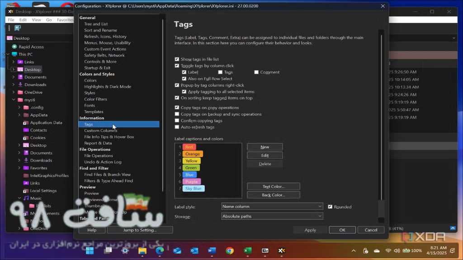Image resolution: width=463 pixels, height=260 pixels.
Task: Toggle Popup by tag columns right-click
Action: tap(177, 85)
